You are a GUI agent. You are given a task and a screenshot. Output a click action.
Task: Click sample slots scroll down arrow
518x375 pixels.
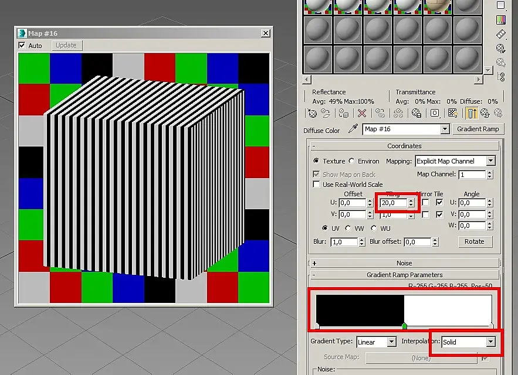click(x=487, y=70)
